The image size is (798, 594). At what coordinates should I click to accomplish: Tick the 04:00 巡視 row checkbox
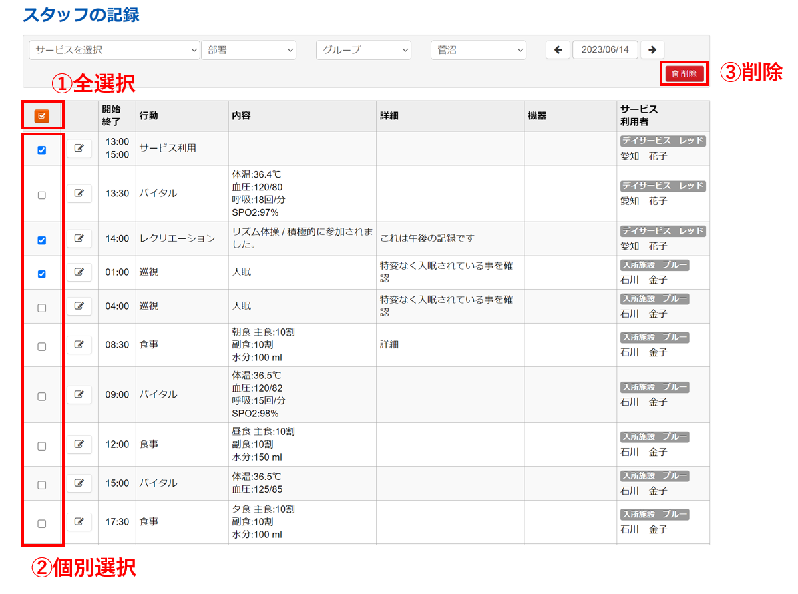point(42,308)
